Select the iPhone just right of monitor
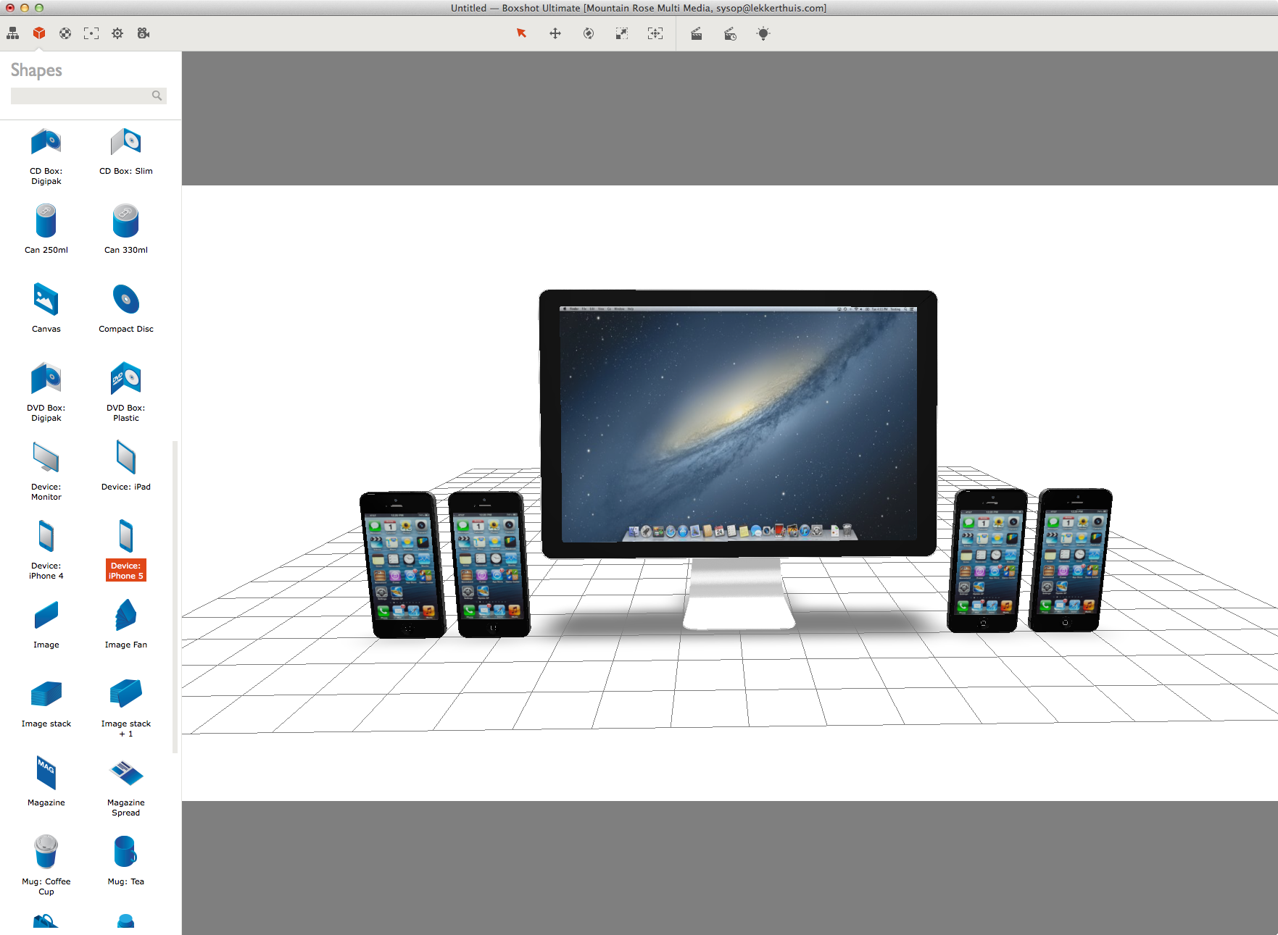The width and height of the screenshot is (1278, 935). click(x=987, y=561)
